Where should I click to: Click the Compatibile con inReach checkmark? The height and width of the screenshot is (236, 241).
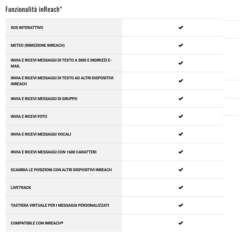181,223
